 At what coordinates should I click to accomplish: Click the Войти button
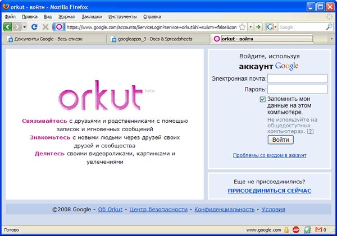pos(280,140)
